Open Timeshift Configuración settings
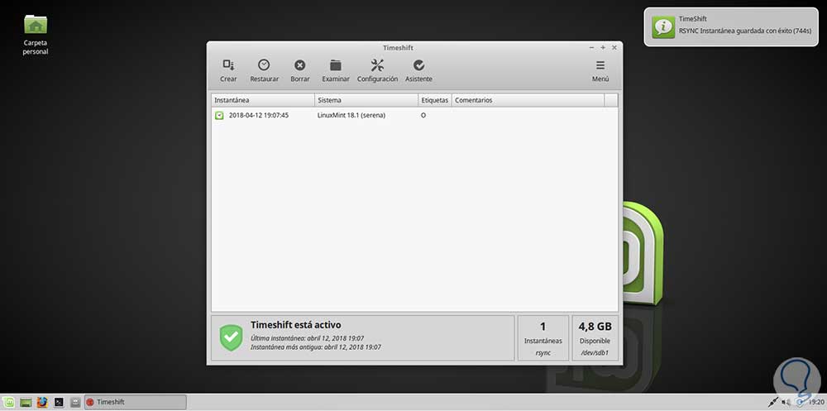This screenshot has height=411, width=827. click(377, 70)
